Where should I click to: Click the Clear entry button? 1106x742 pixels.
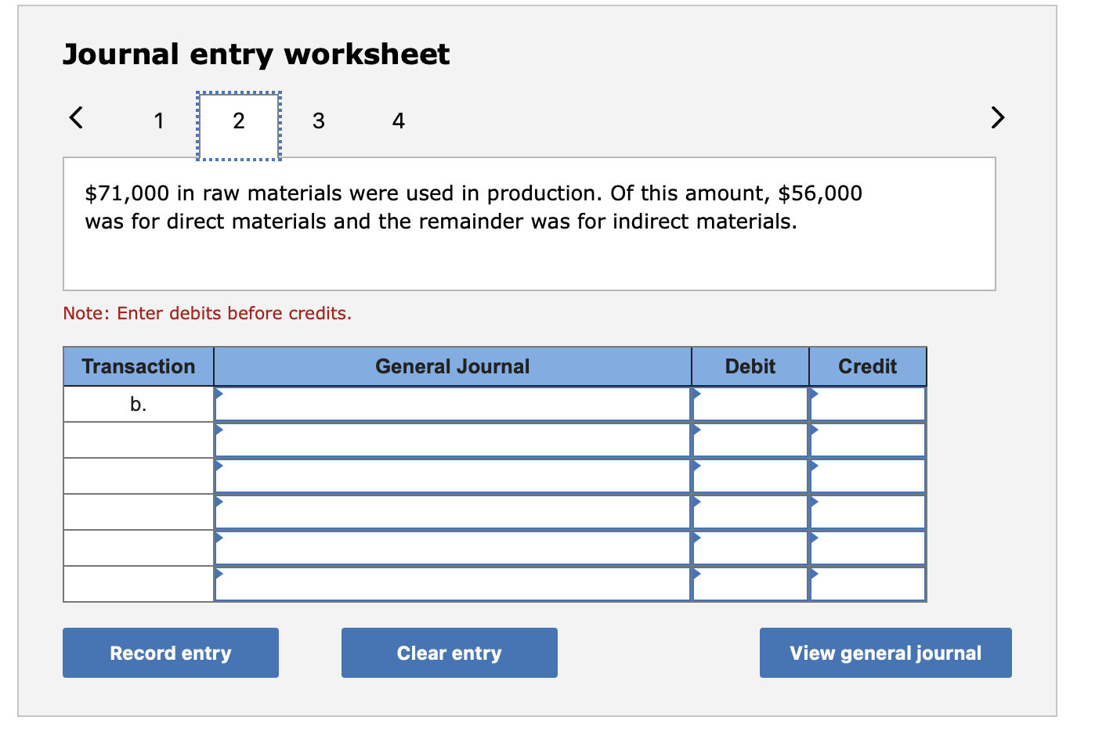[x=449, y=652]
